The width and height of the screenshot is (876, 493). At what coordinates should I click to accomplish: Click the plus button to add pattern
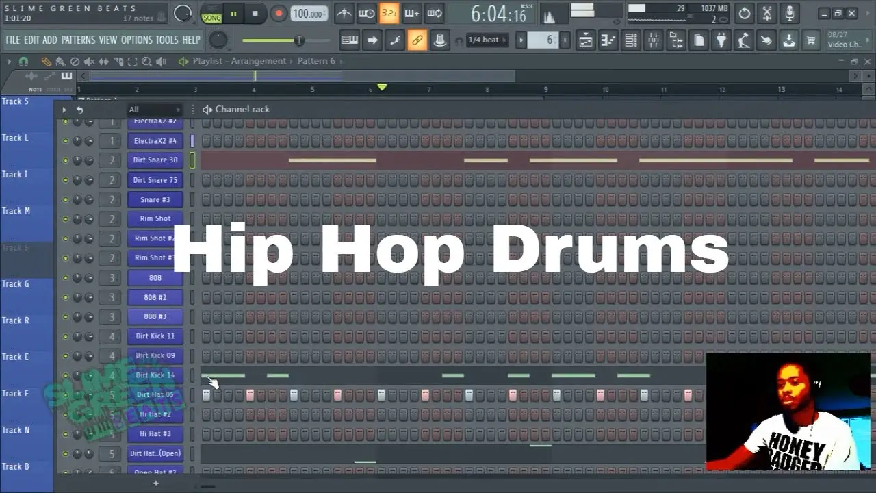tap(565, 40)
